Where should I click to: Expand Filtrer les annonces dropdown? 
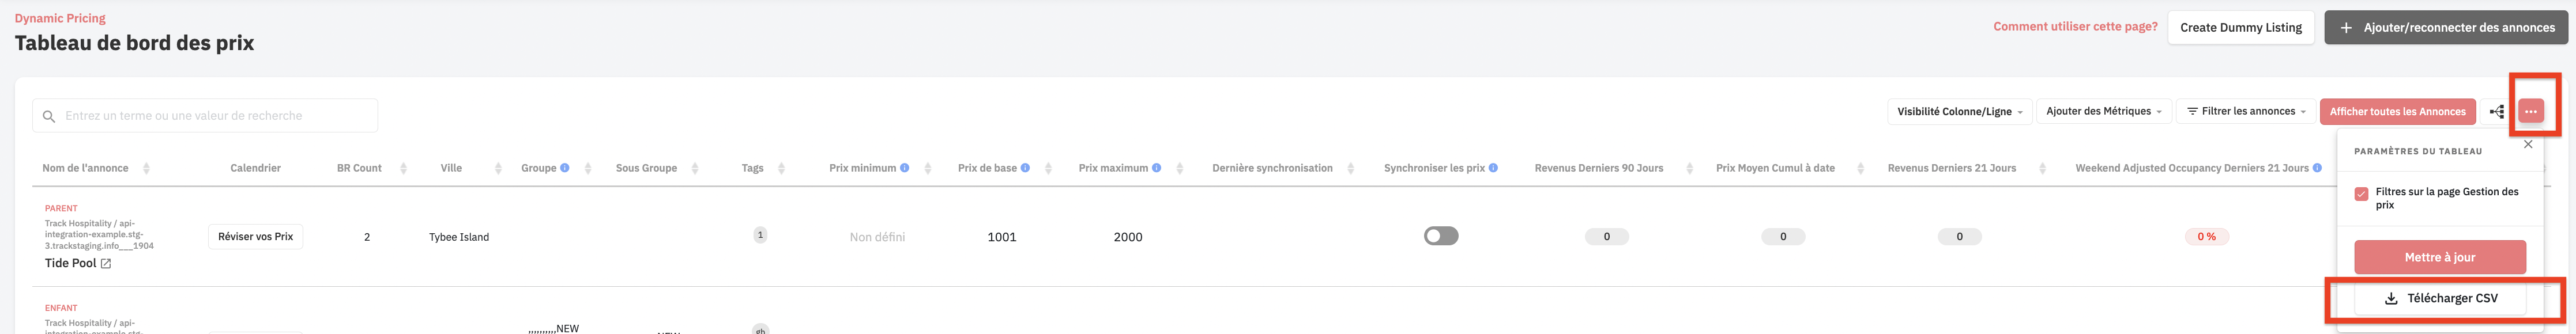tap(2245, 111)
